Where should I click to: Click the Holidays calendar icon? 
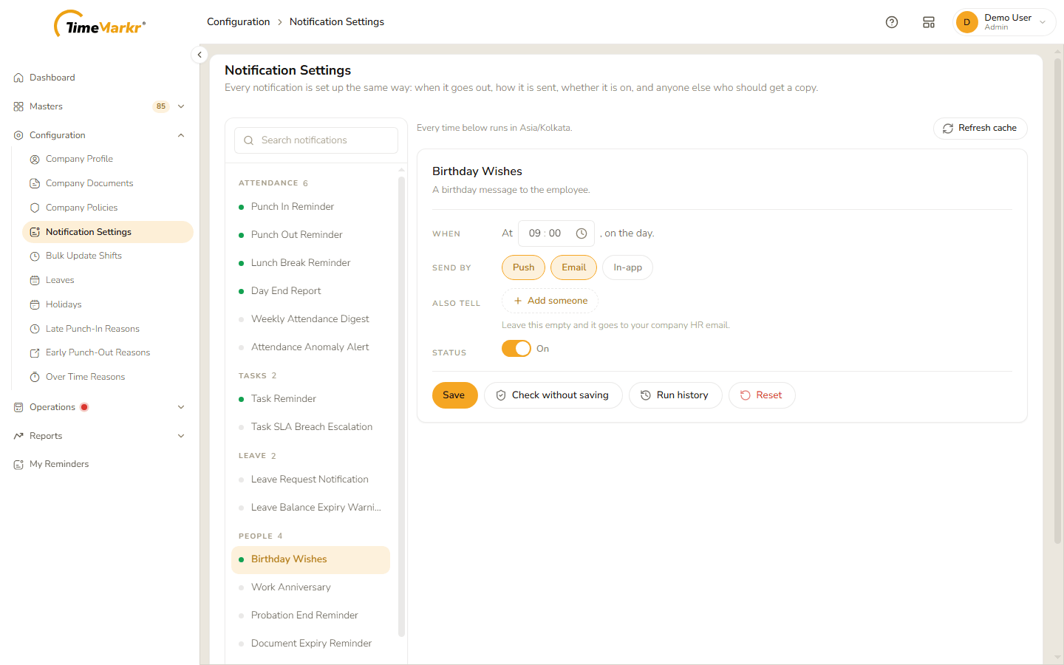[35, 304]
